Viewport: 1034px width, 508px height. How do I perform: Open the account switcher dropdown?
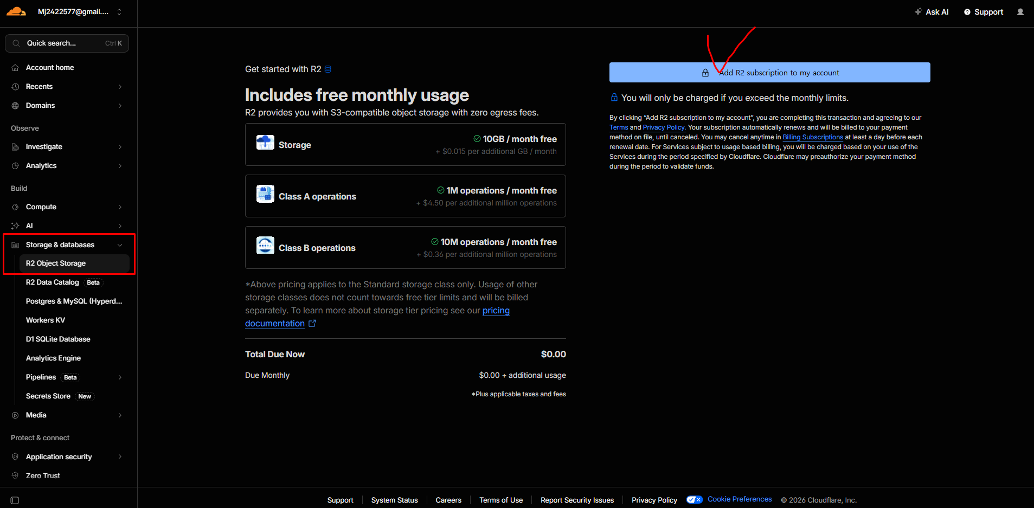point(119,12)
